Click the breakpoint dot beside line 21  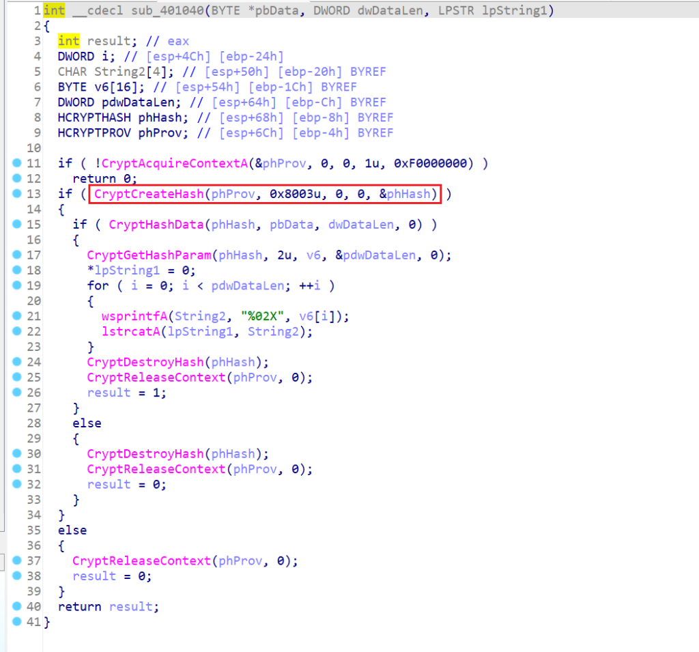[x=17, y=316]
